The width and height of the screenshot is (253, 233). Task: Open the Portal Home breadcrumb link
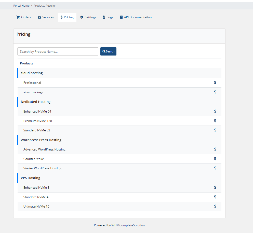(21, 5)
